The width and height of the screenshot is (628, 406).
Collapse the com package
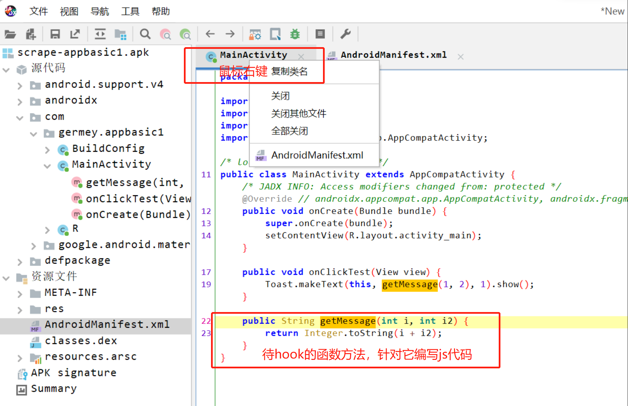point(20,118)
